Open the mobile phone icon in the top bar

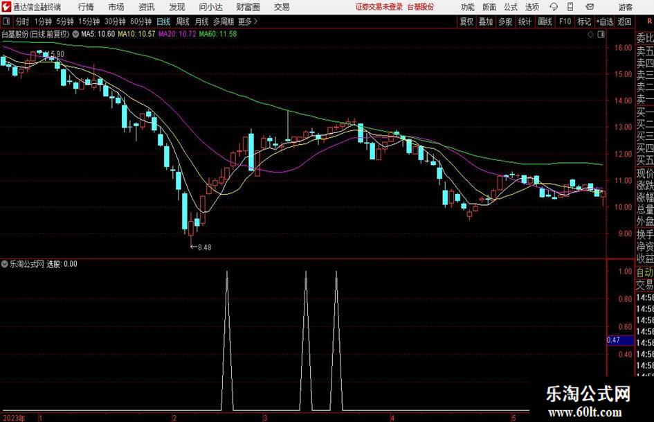[x=570, y=7]
